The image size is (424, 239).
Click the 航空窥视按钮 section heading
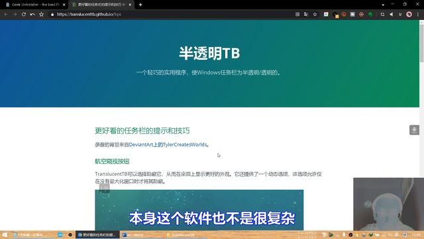coord(112,161)
